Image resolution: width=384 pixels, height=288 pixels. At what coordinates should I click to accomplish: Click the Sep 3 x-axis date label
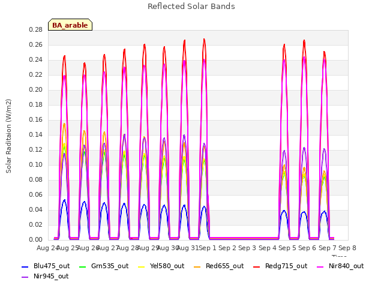247,248
